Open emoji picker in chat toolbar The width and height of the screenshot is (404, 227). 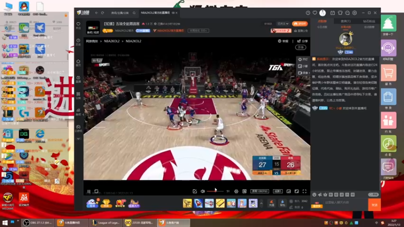click(314, 195)
